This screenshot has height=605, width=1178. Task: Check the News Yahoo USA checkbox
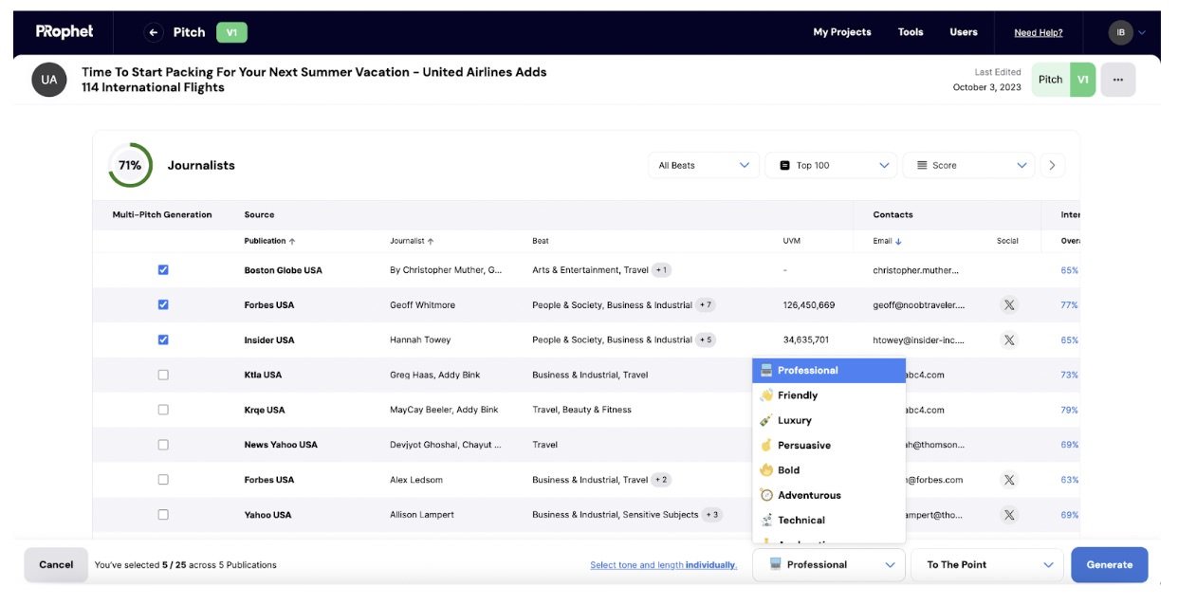coord(163,445)
